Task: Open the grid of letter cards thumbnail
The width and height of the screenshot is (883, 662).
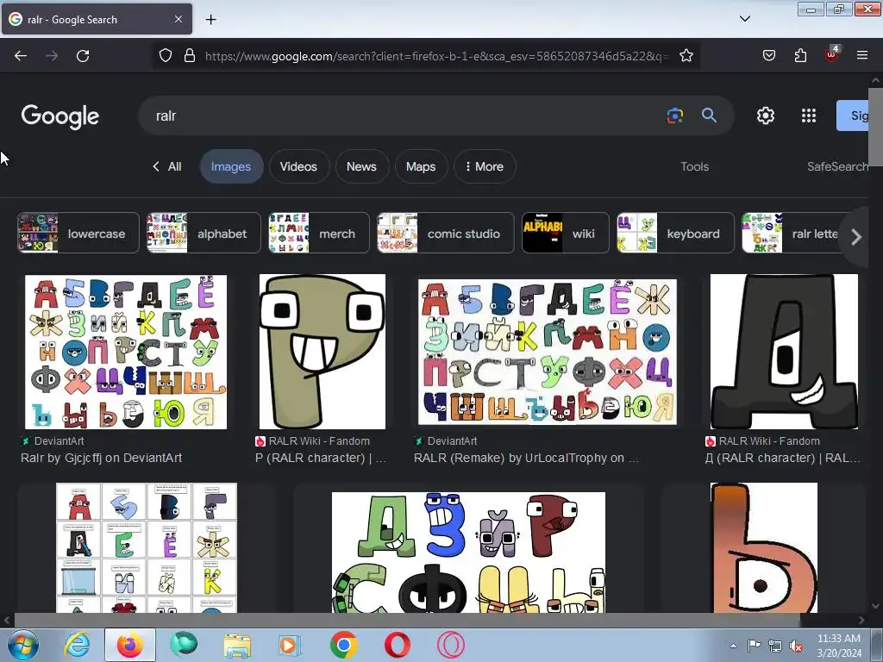Action: (147, 547)
